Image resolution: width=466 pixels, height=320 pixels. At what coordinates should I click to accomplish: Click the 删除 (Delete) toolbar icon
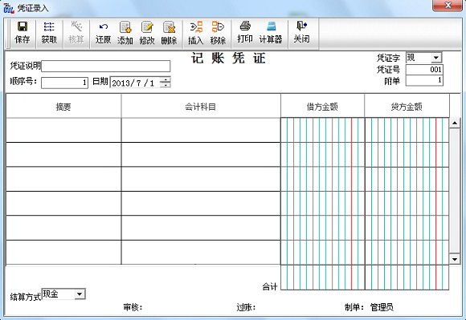click(x=169, y=33)
